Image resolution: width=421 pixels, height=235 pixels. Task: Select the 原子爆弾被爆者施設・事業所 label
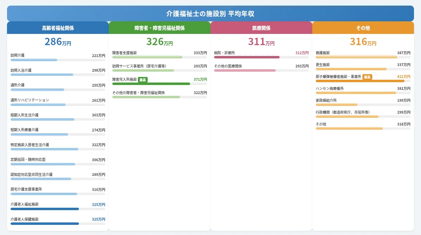[x=339, y=77]
